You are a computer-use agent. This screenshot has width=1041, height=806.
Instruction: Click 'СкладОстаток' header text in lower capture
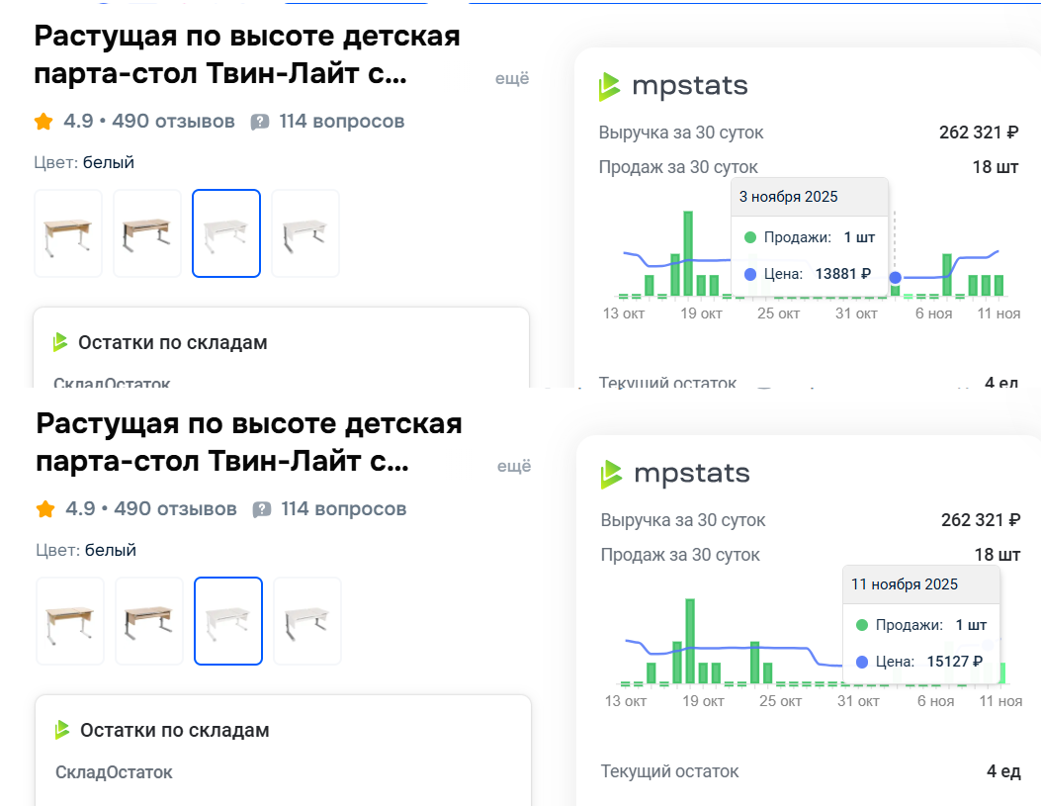pos(114,772)
